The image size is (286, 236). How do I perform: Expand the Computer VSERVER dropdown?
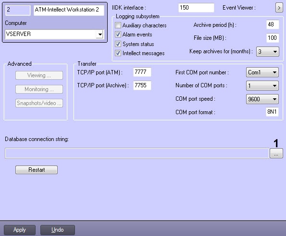[100, 34]
